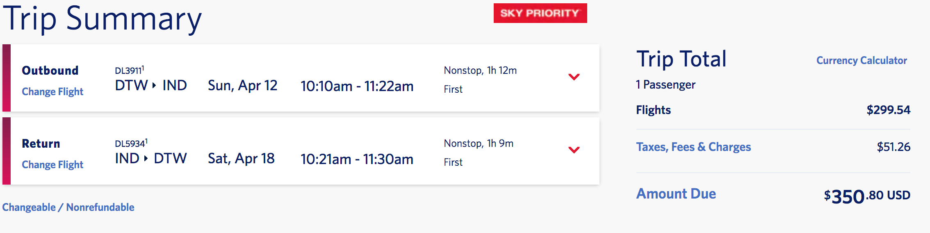Click the outbound time 10:10am - 11:22am
This screenshot has width=930, height=233.
click(357, 86)
